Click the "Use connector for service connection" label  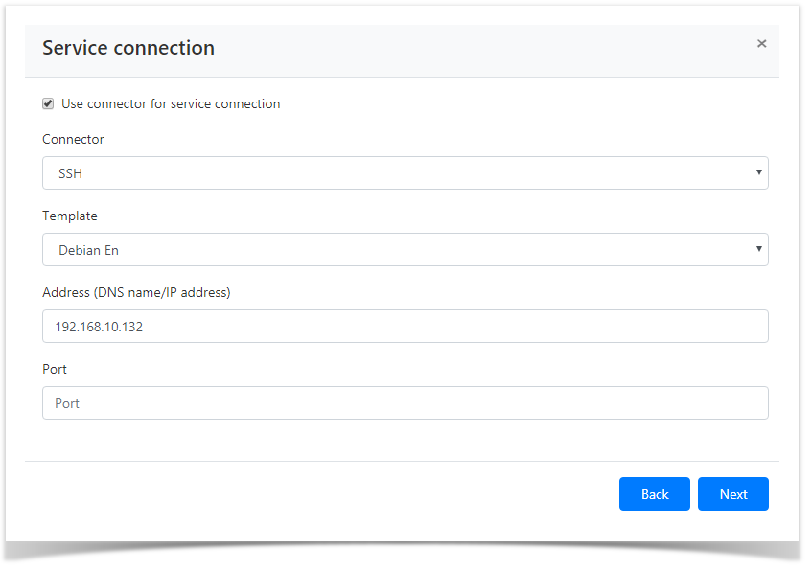171,103
